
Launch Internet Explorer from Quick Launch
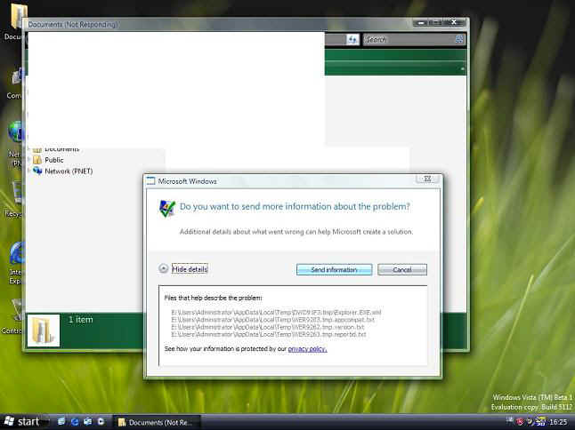75,421
